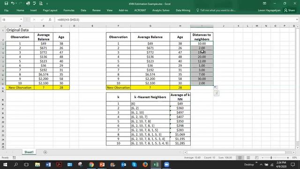The image size is (300, 169).
Task: Click the Share button
Action: (x=290, y=10)
